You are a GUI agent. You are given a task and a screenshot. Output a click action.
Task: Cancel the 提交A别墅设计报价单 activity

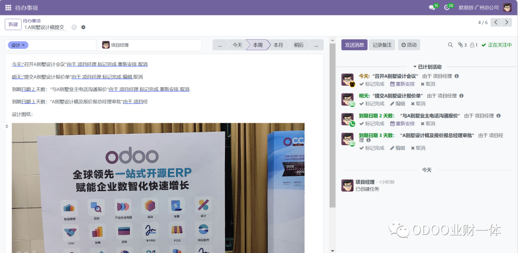[418, 104]
